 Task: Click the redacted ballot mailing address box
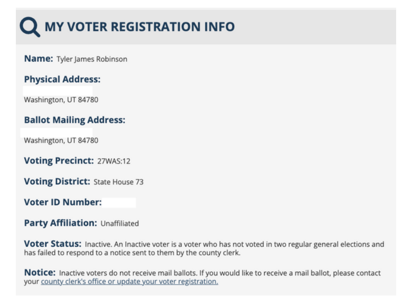pos(57,132)
